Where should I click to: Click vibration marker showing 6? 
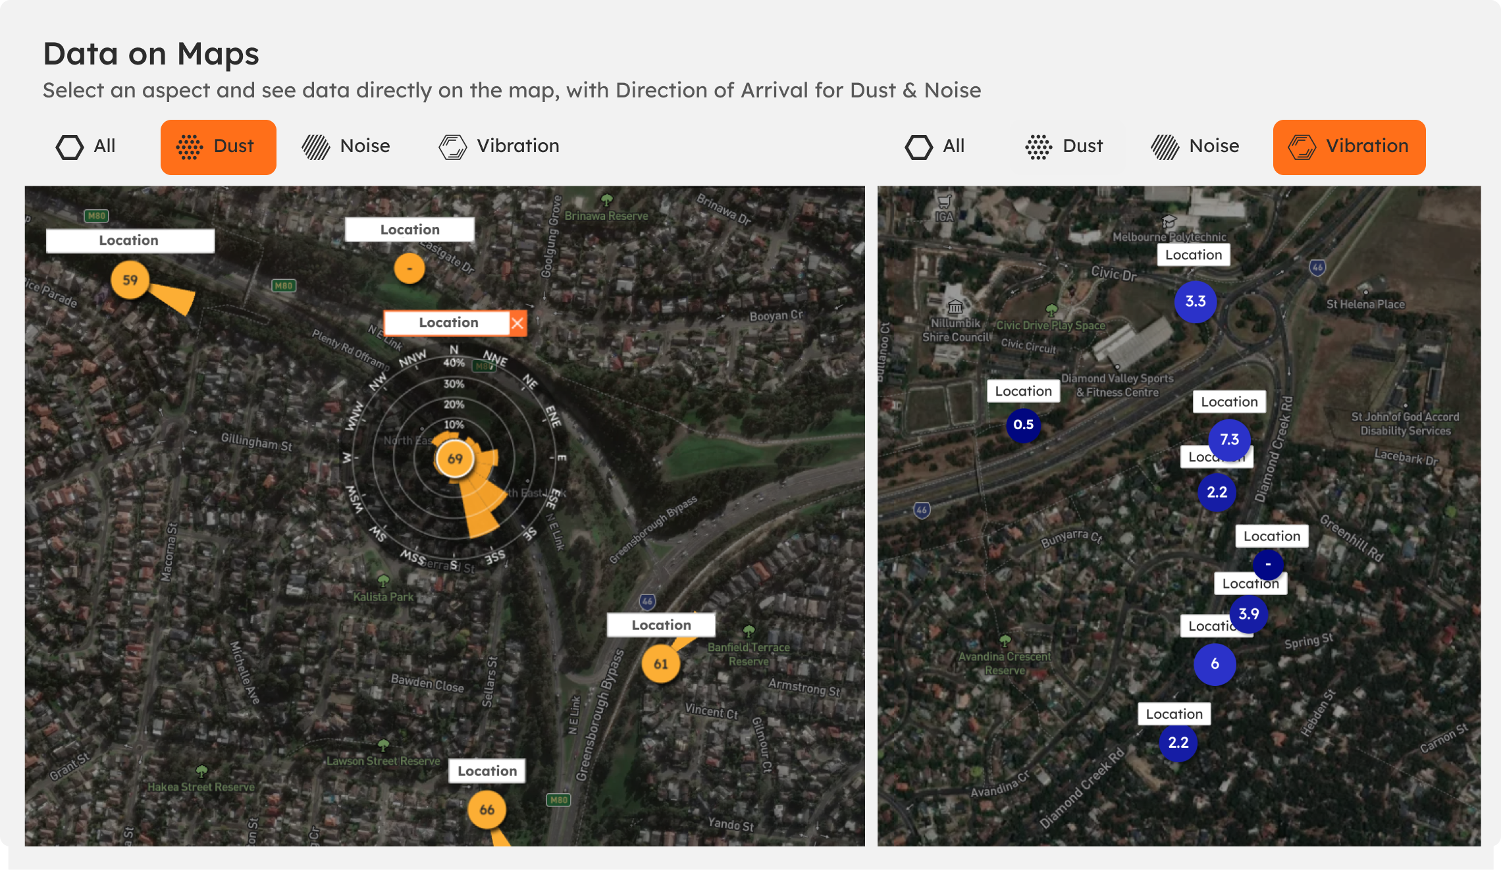click(x=1215, y=664)
